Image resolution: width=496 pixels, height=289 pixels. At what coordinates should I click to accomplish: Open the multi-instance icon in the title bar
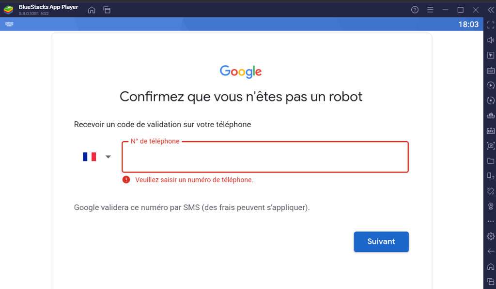click(x=107, y=10)
